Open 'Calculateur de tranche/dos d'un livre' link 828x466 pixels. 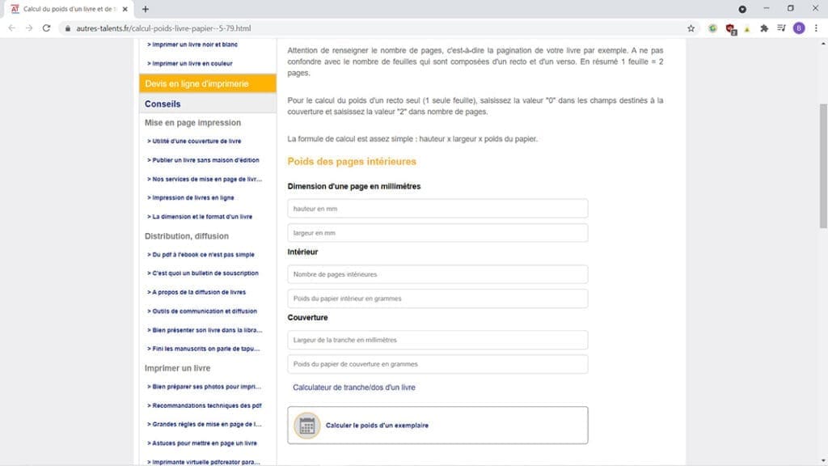(x=354, y=388)
